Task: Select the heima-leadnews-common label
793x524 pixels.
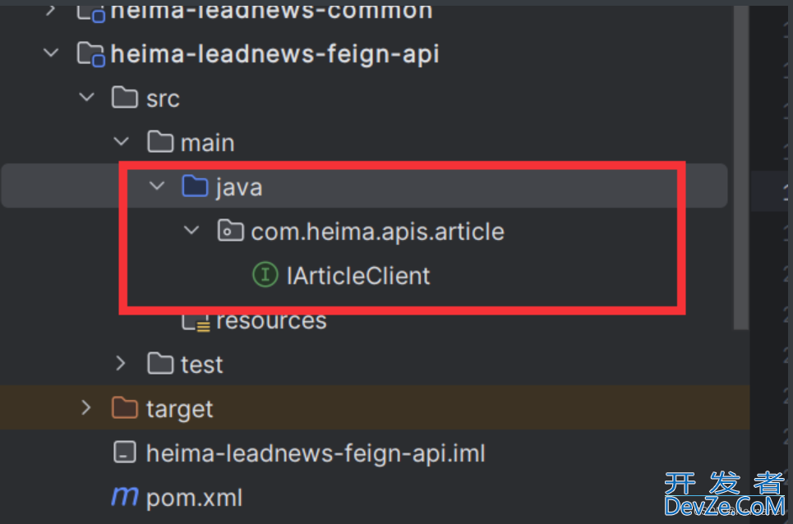Action: click(x=271, y=12)
